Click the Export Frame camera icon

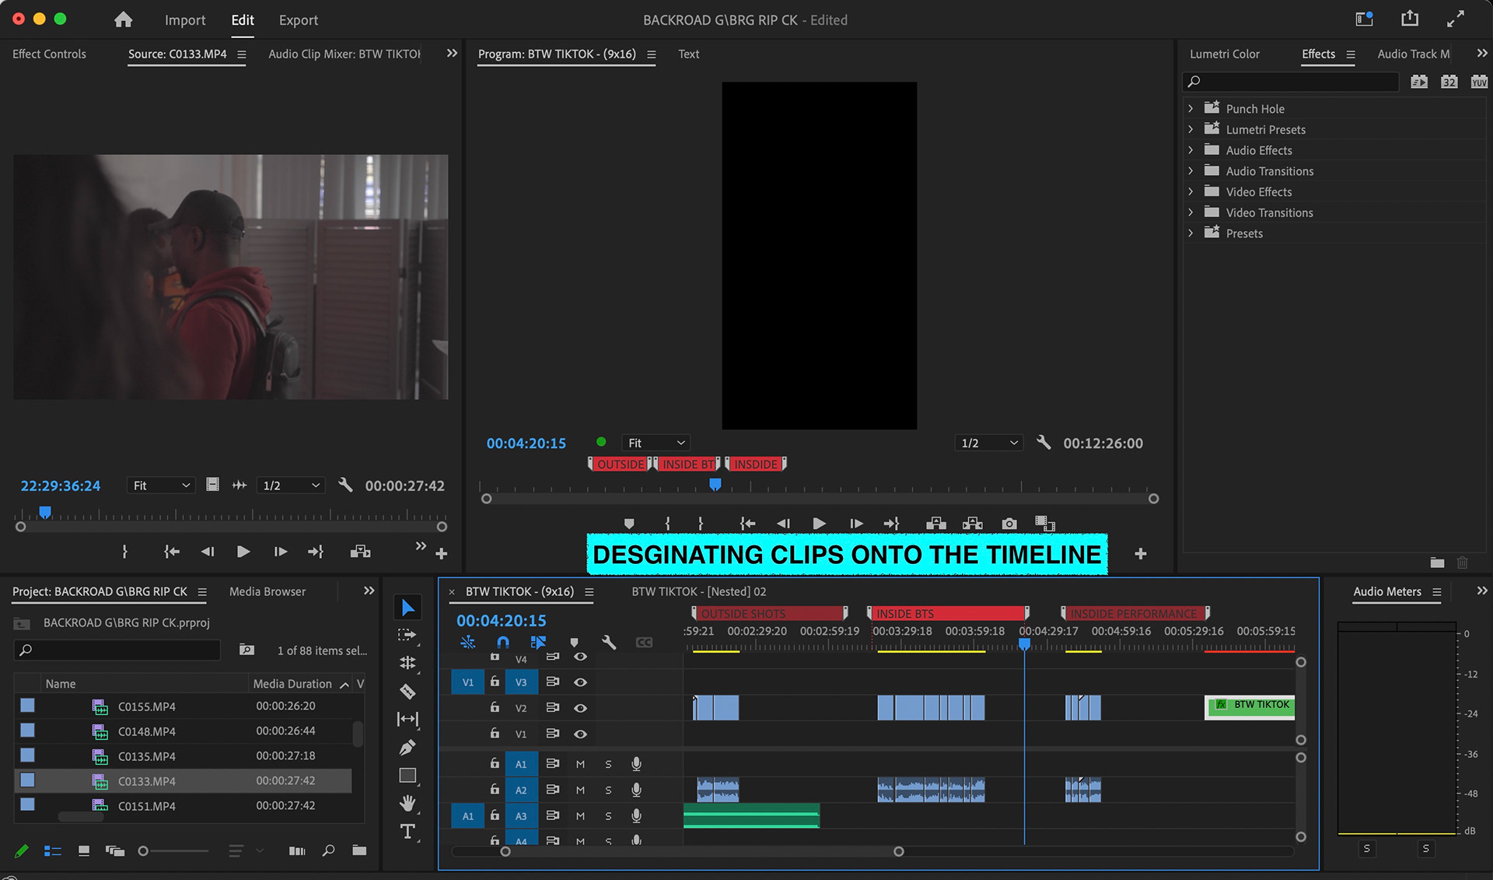coord(1009,524)
